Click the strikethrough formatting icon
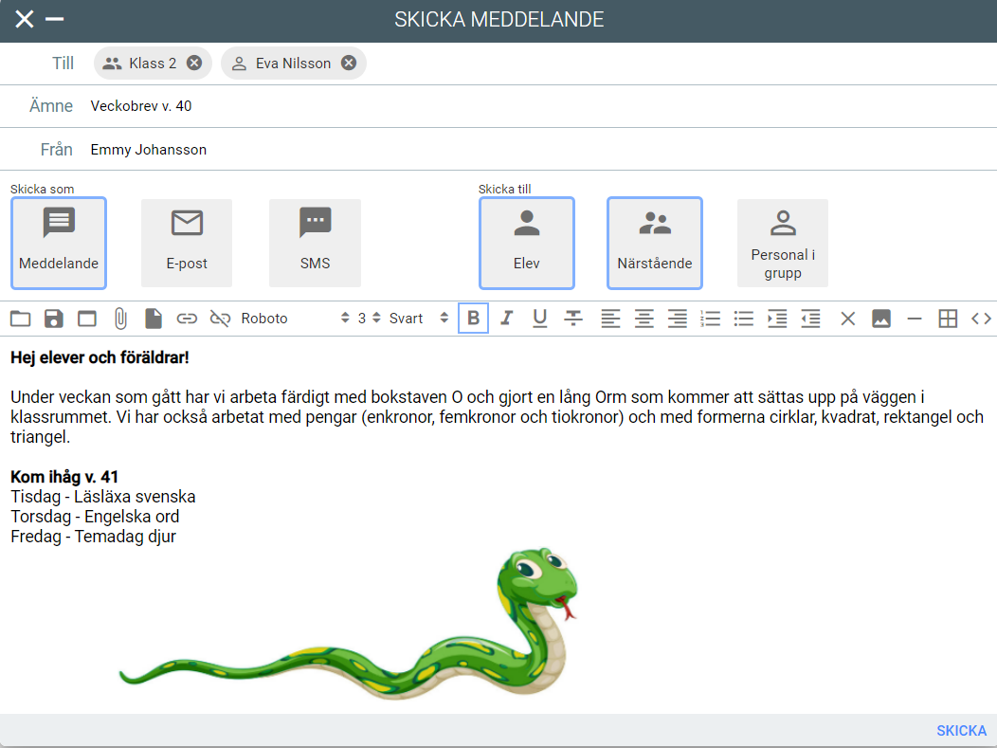Image resolution: width=997 pixels, height=748 pixels. point(573,319)
